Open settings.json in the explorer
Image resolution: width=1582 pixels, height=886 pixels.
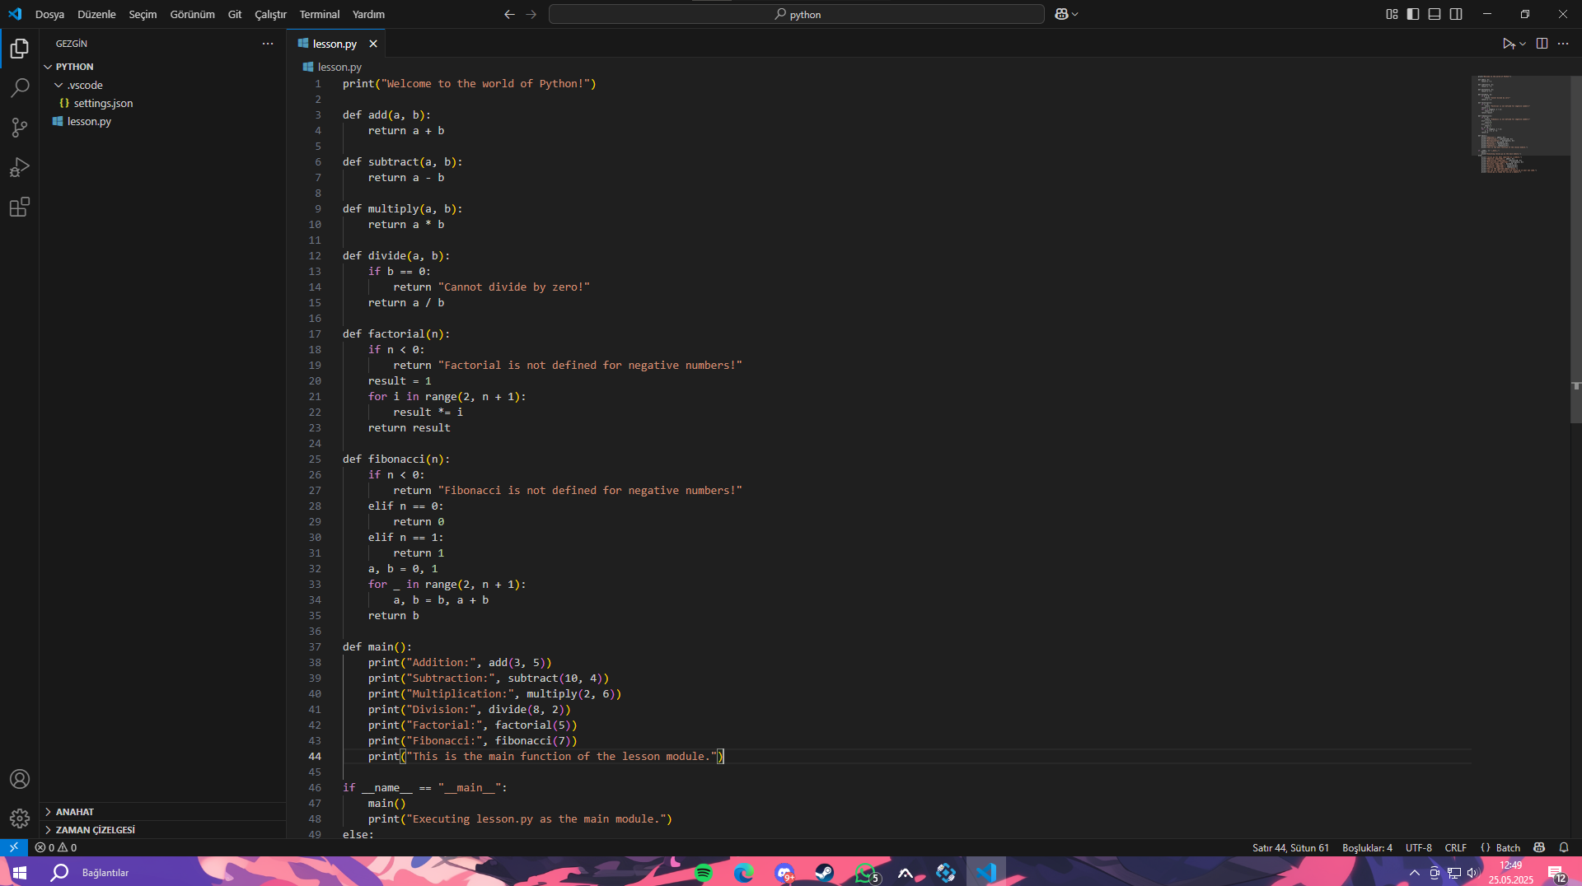tap(103, 103)
